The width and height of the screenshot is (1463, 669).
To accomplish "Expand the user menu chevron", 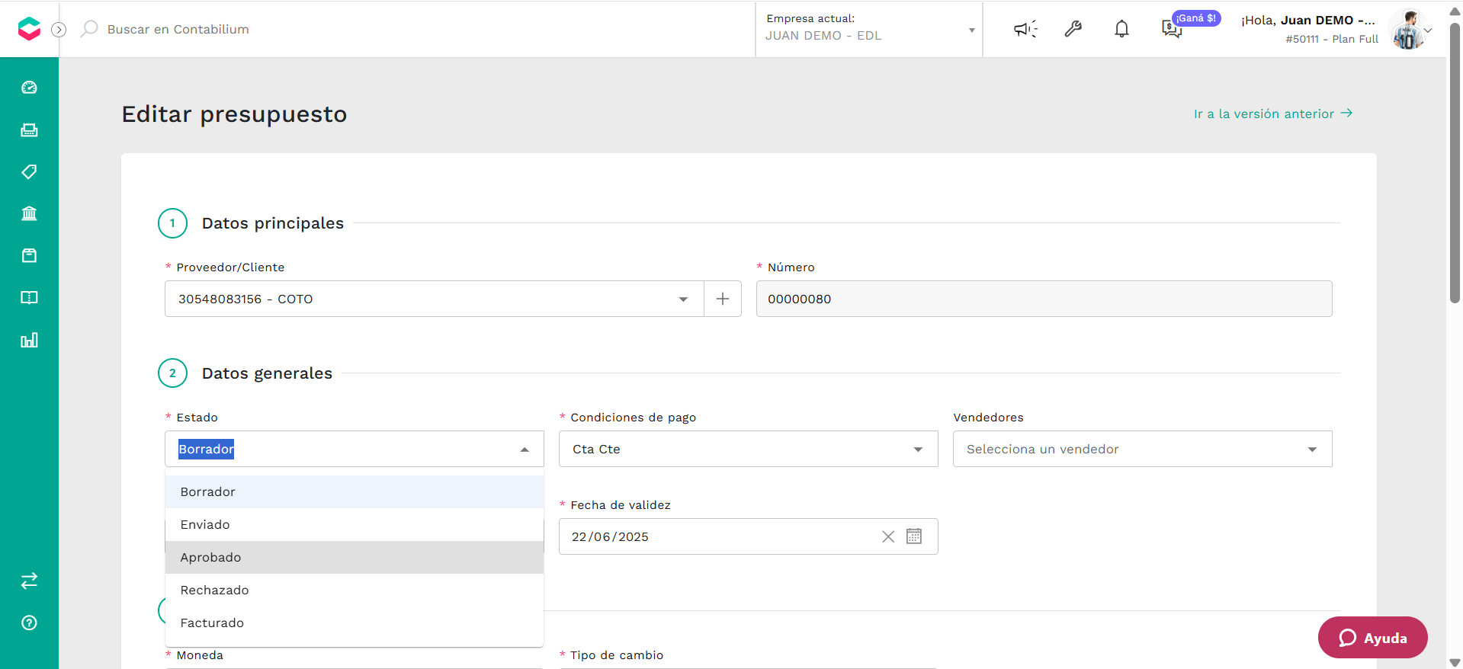I will 1428,30.
